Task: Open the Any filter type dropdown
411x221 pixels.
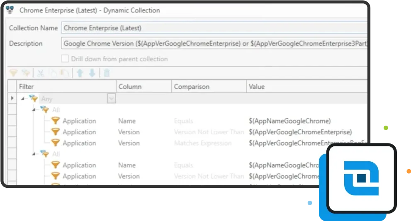Action: [112, 99]
